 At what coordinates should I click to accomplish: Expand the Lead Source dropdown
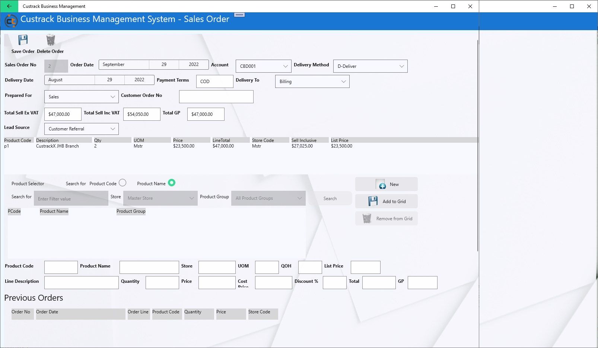pyautogui.click(x=82, y=129)
